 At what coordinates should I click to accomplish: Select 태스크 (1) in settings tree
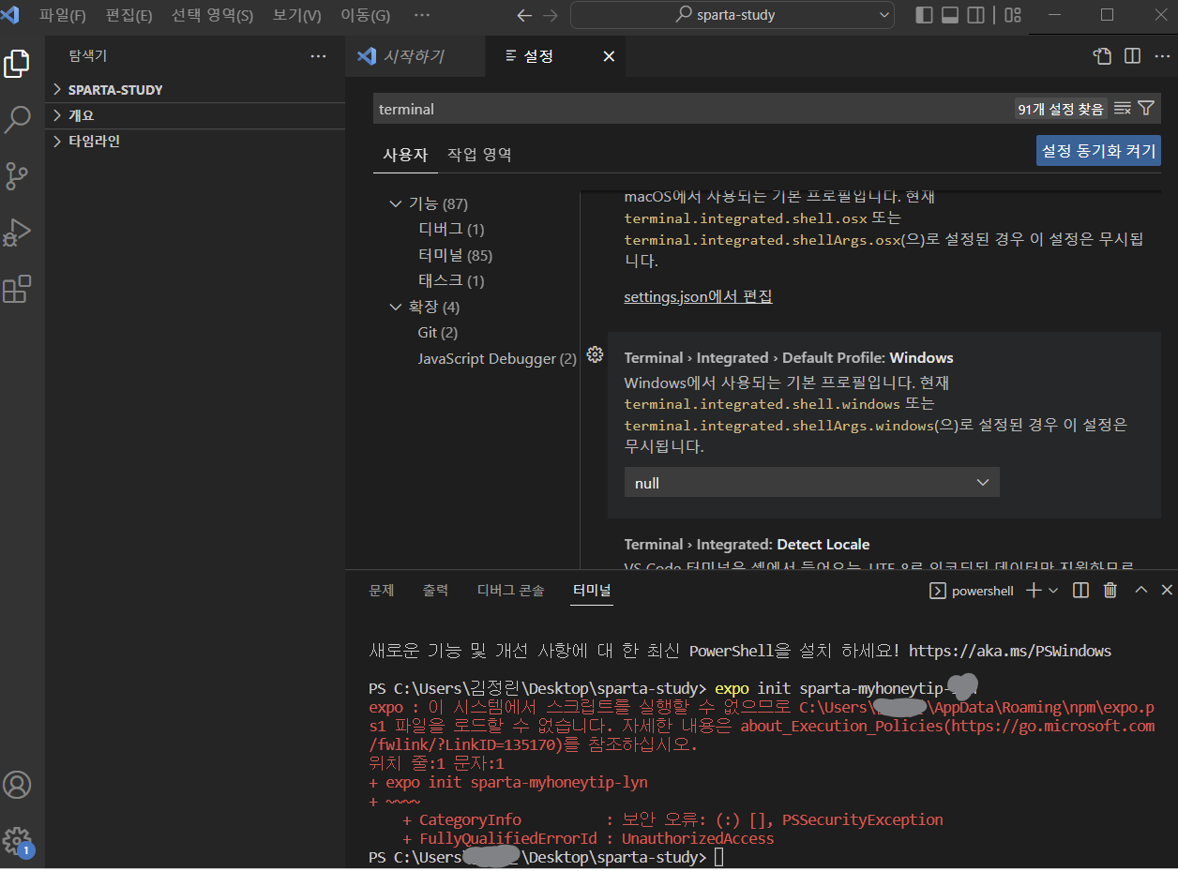coord(451,280)
